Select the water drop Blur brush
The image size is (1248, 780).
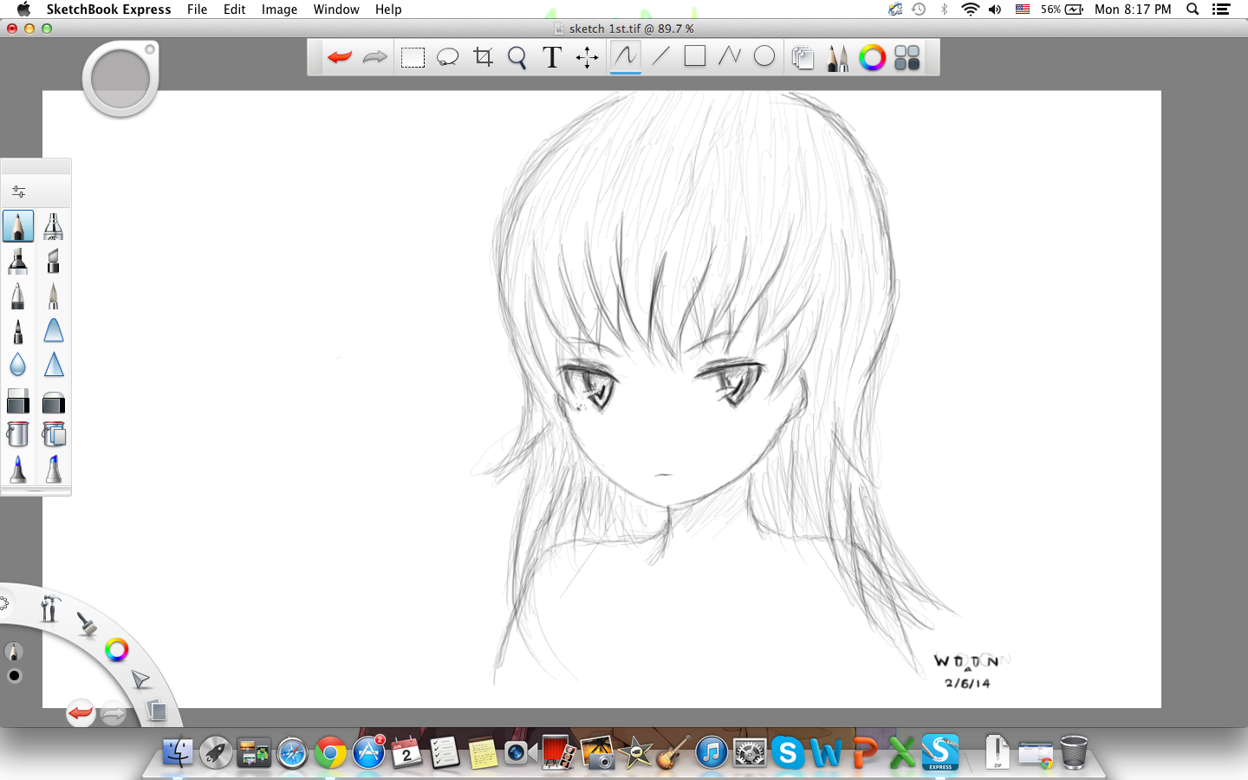18,365
